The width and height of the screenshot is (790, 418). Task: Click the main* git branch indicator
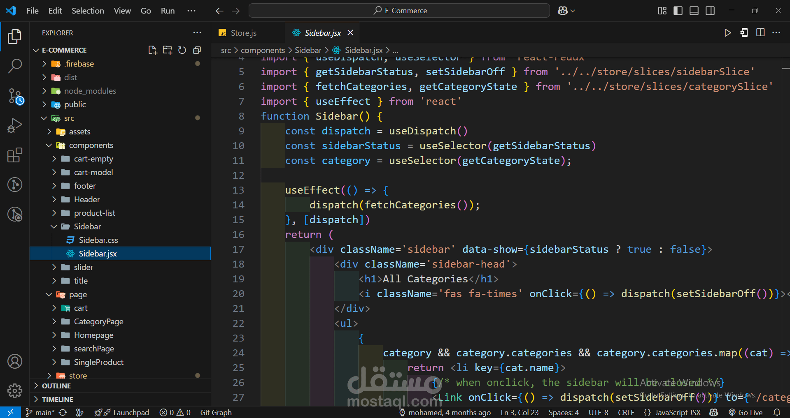[x=40, y=412]
